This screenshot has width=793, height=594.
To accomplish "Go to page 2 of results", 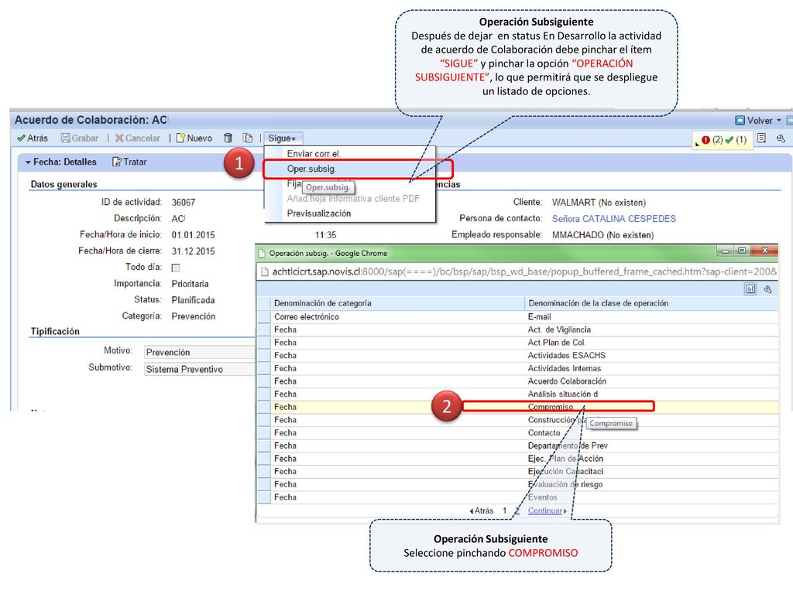I will (x=517, y=510).
